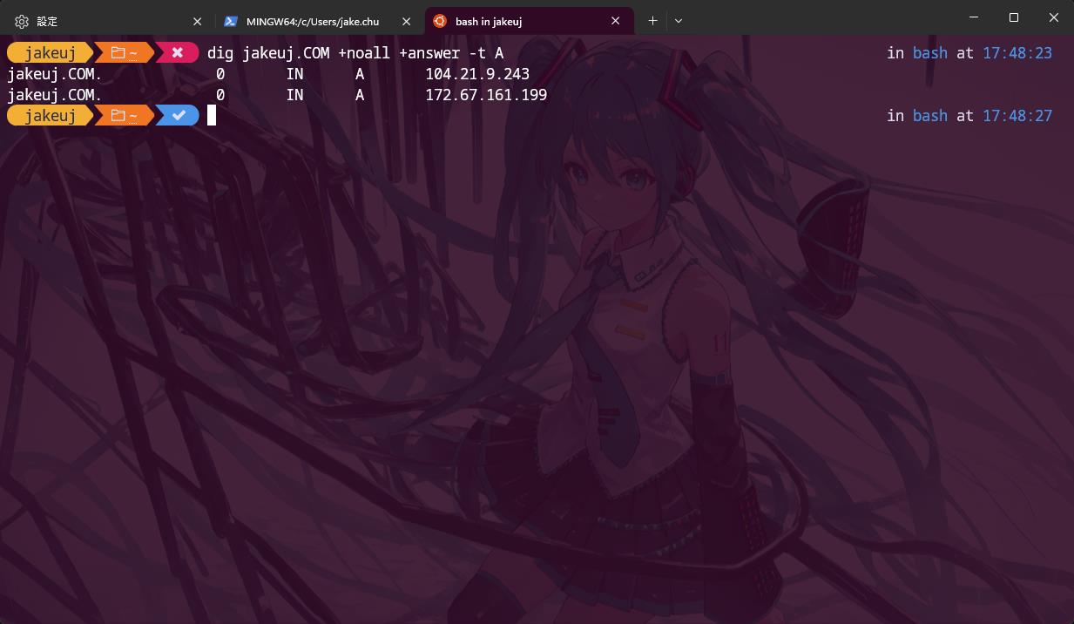
Task: Close the terminal window
Action: pyautogui.click(x=1054, y=17)
